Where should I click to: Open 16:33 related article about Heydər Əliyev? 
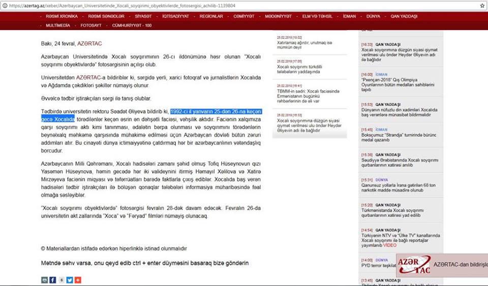click(309, 125)
